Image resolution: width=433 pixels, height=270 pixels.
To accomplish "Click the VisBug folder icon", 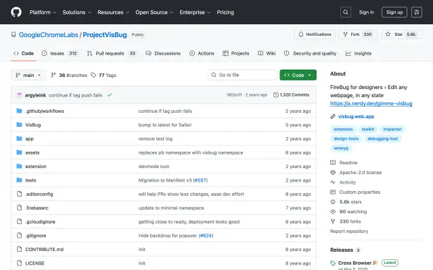I will coord(19,124).
